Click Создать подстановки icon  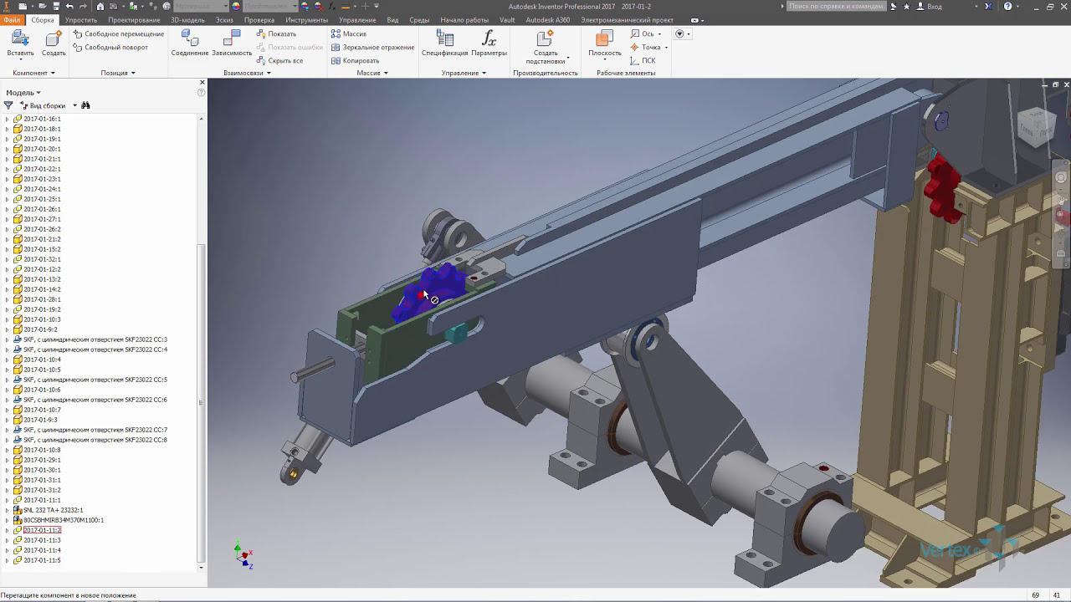[546, 39]
